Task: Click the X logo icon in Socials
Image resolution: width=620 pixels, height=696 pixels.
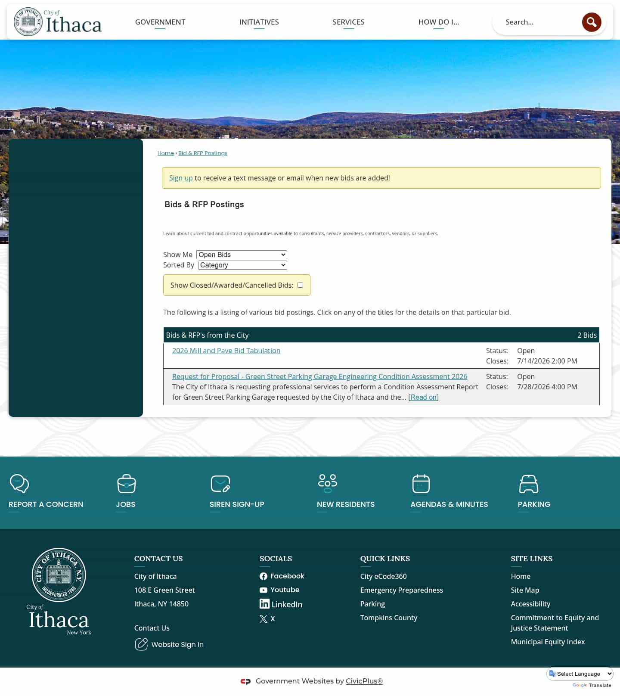Action: pos(263,619)
